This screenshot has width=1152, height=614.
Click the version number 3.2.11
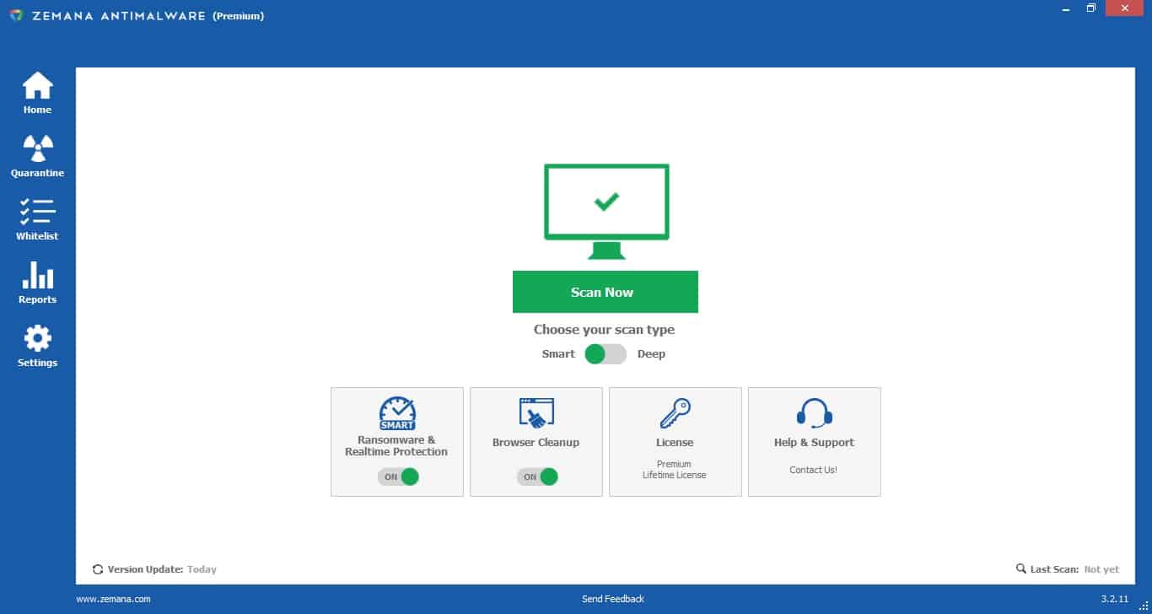1114,599
